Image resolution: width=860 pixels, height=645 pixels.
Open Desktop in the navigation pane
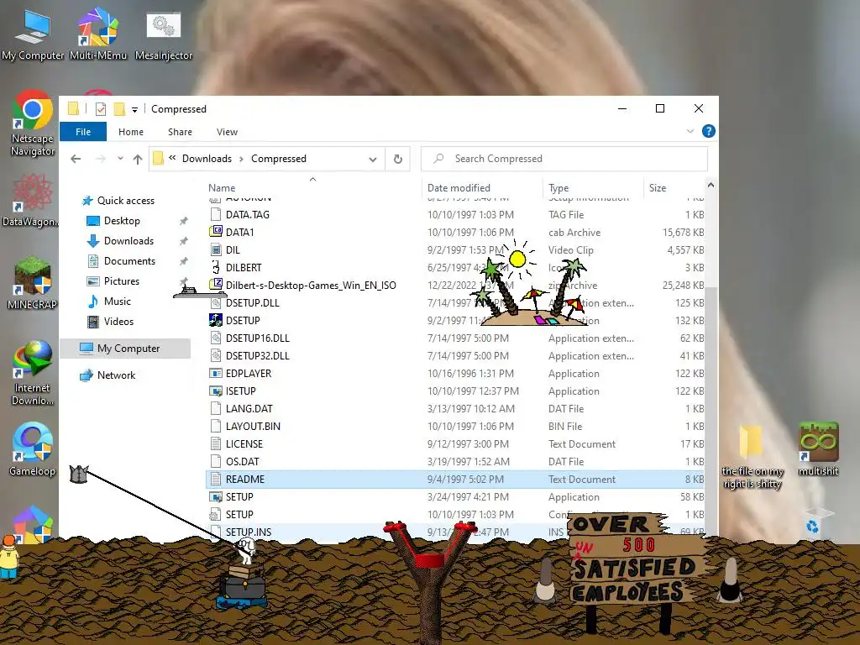point(122,221)
